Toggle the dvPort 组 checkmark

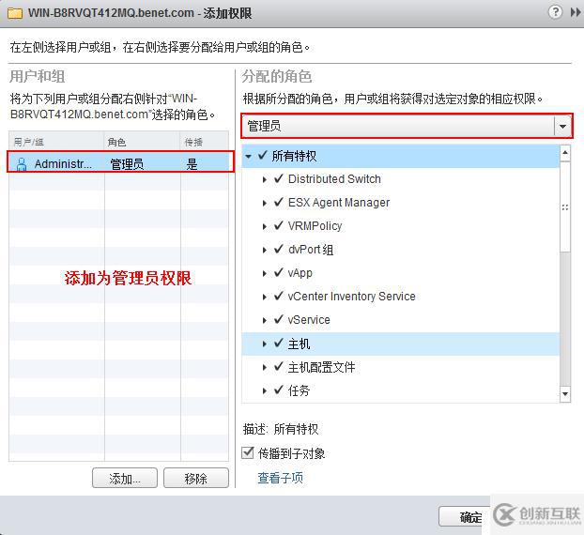(x=279, y=249)
